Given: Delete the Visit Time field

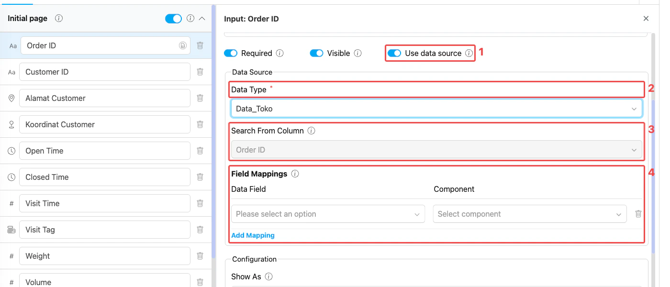Looking at the screenshot, I should (x=200, y=203).
